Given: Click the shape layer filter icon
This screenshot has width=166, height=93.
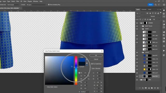Looking at the screenshot, I should click(x=155, y=13).
